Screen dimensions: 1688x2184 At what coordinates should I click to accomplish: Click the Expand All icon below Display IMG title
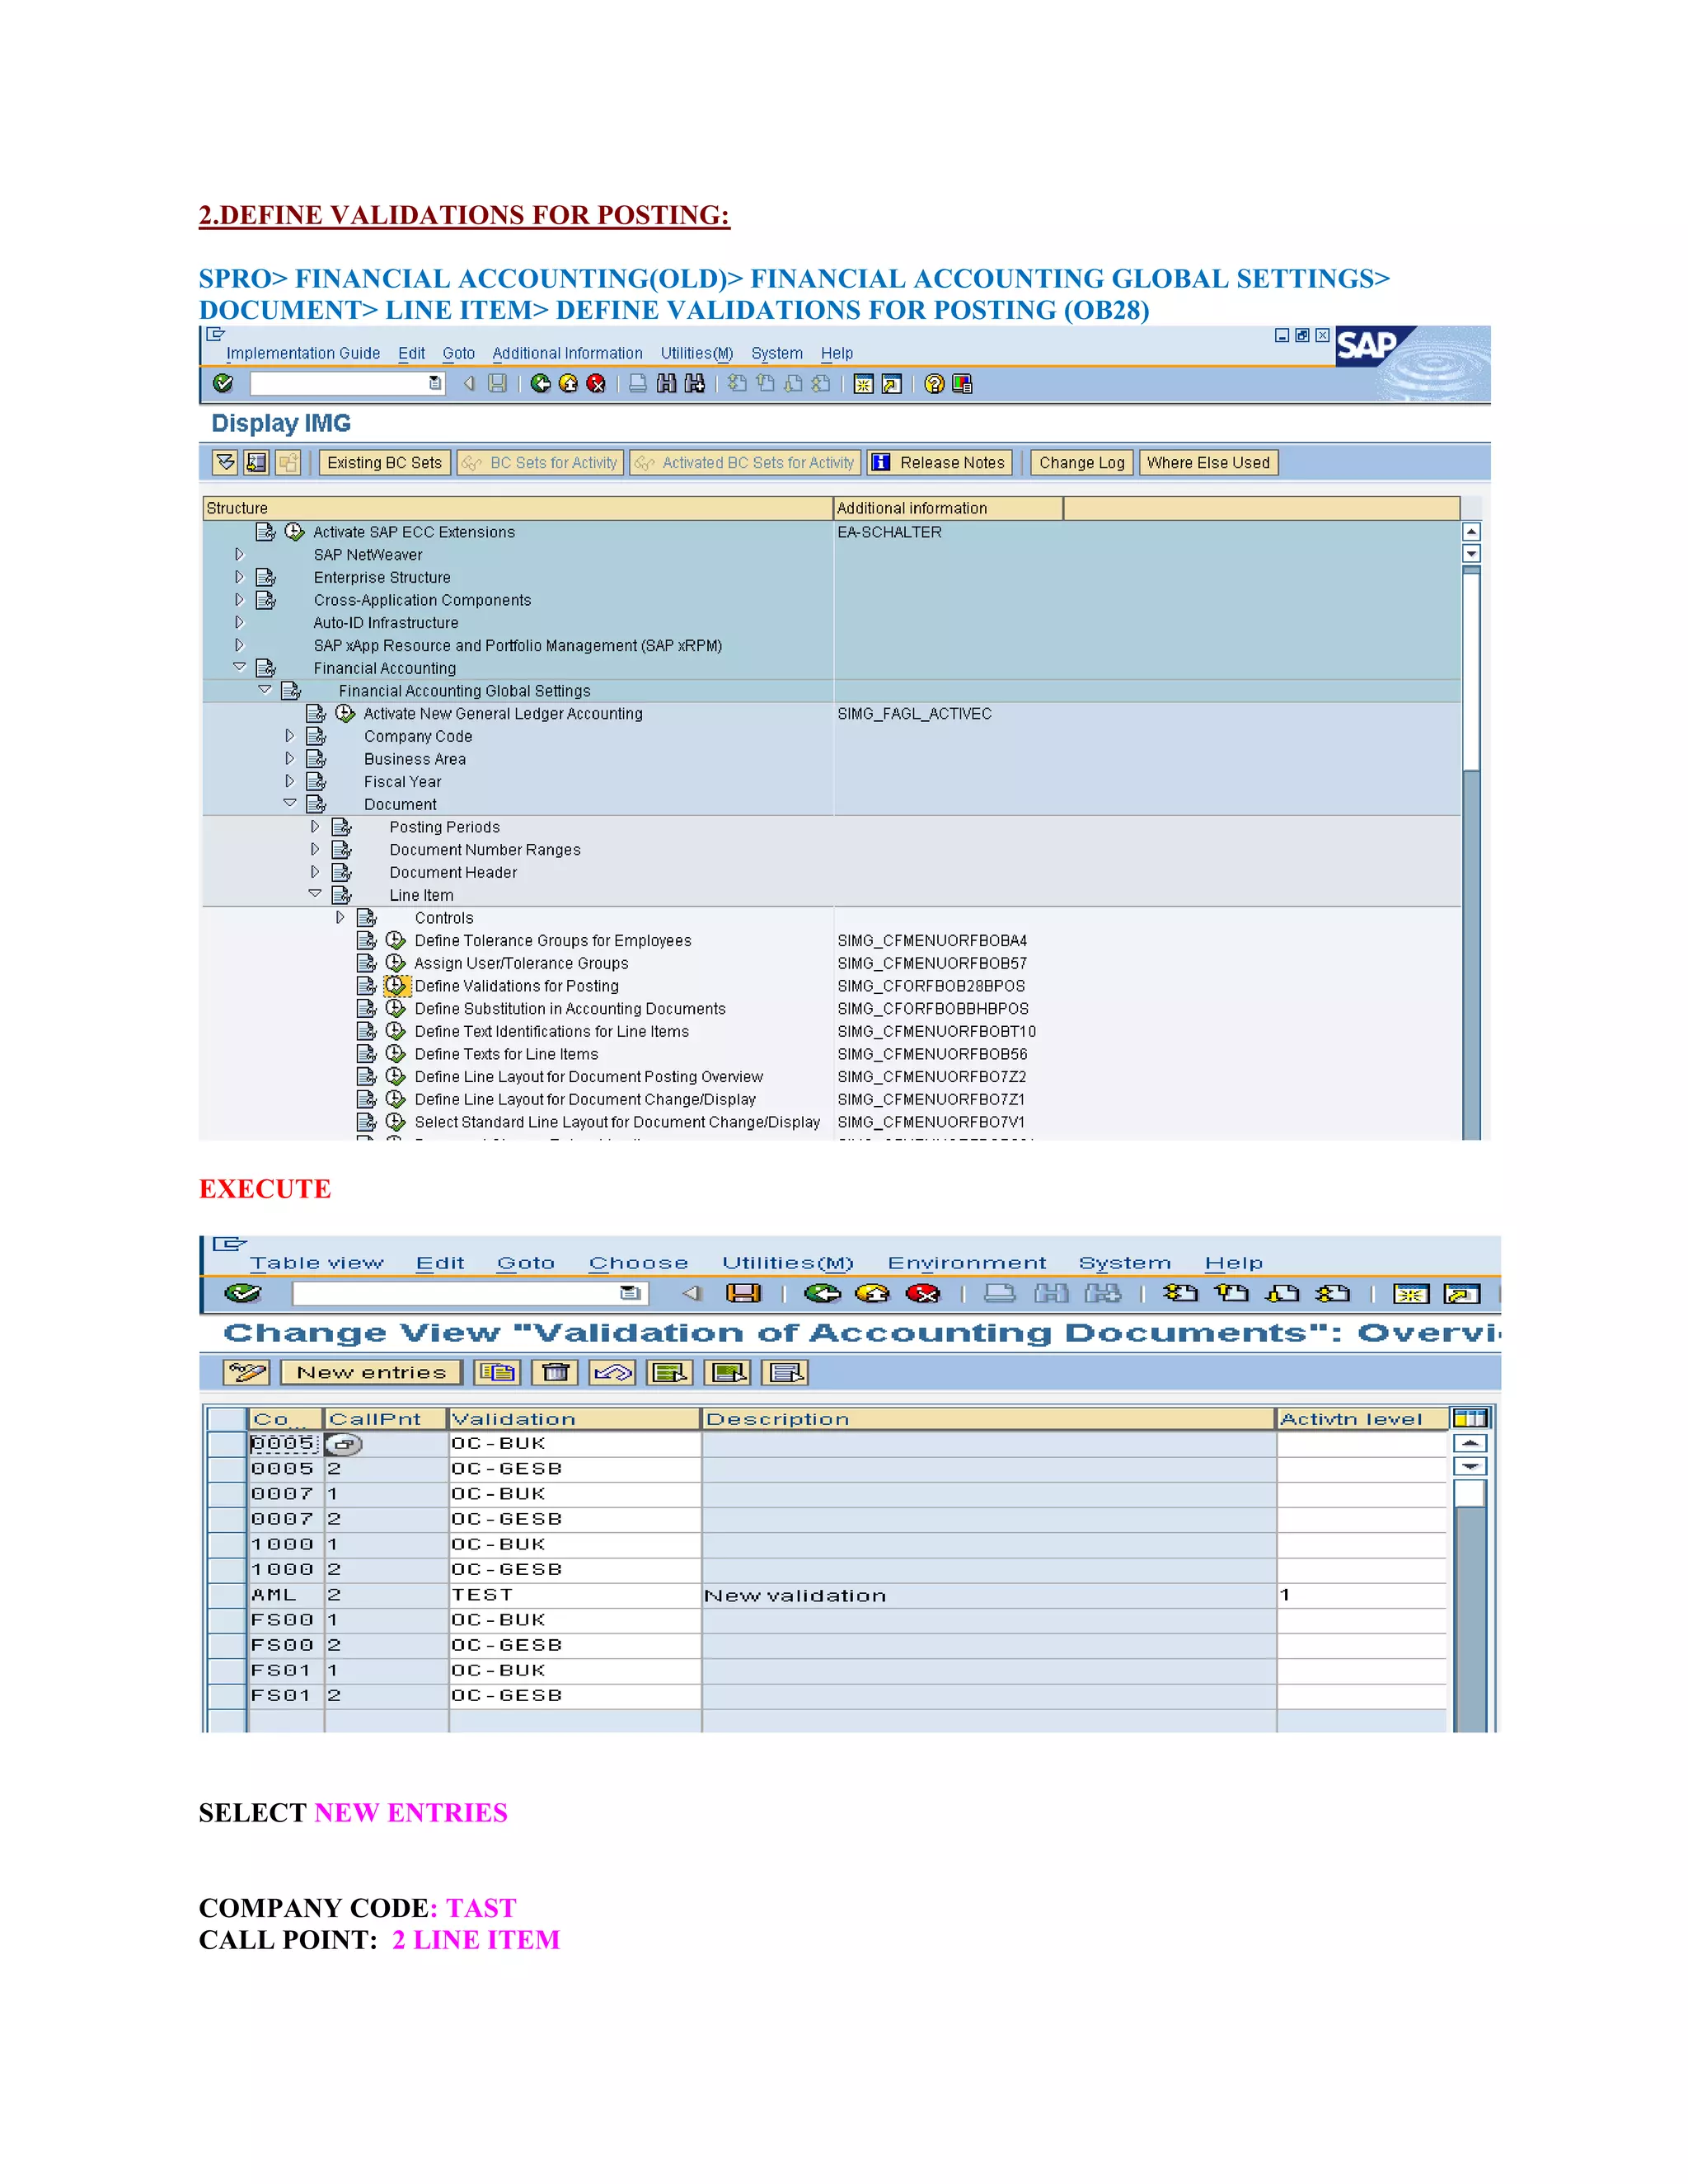pyautogui.click(x=226, y=462)
